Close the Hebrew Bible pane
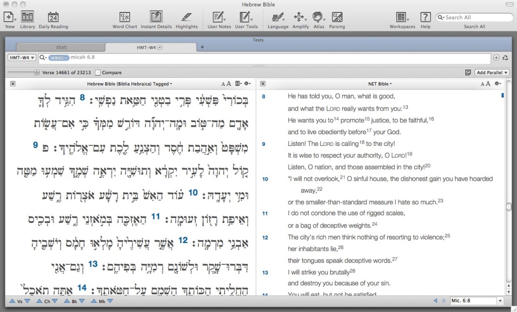Screen dimensions: 517x312 click(x=13, y=84)
